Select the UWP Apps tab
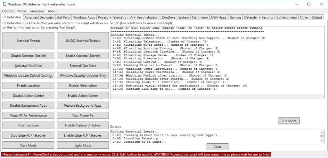The width and height of the screenshot is (328, 158). [x=219, y=18]
